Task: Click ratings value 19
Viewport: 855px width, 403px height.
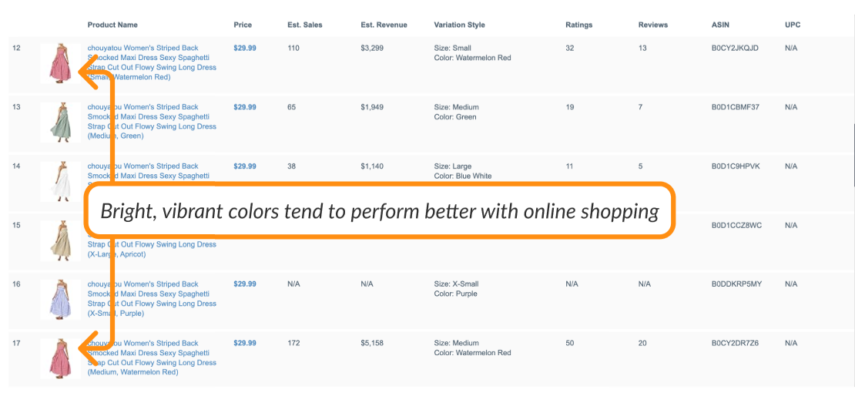Action: [570, 107]
